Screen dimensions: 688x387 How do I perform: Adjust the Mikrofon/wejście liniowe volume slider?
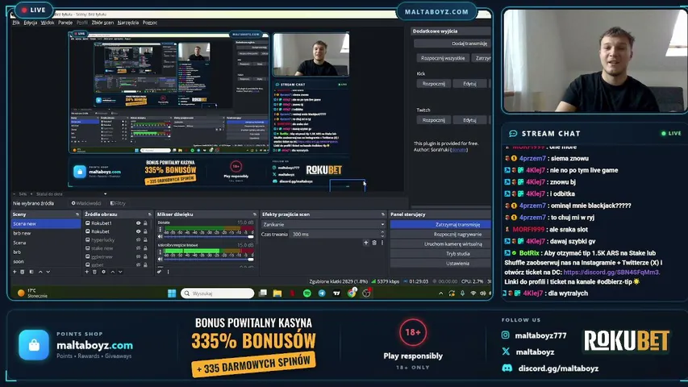pos(208,260)
